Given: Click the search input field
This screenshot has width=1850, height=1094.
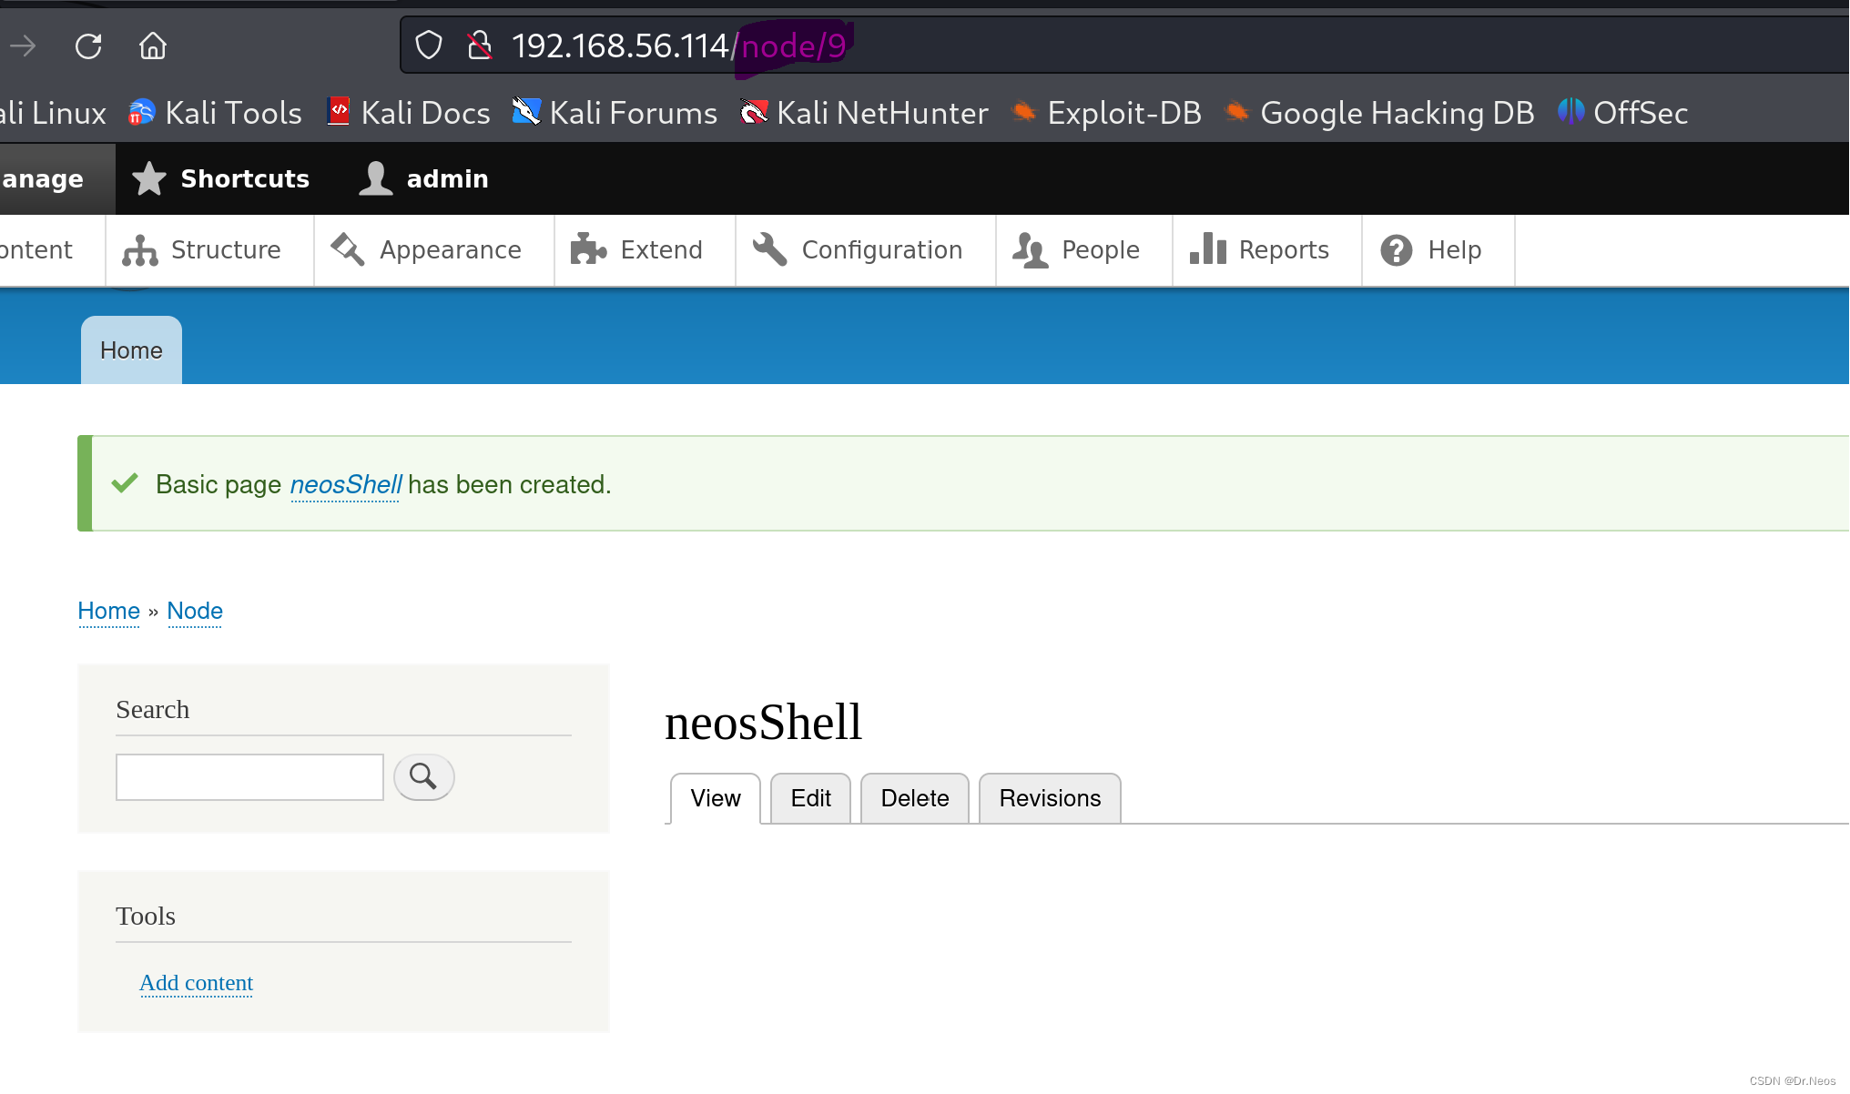Looking at the screenshot, I should pos(250,777).
